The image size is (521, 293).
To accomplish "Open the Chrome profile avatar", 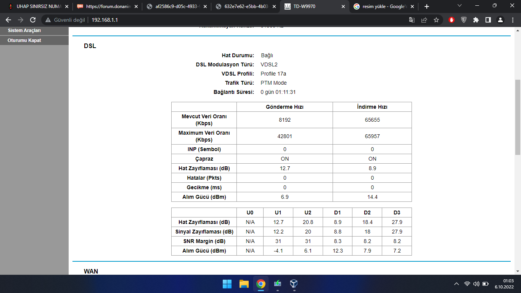I will (500, 20).
